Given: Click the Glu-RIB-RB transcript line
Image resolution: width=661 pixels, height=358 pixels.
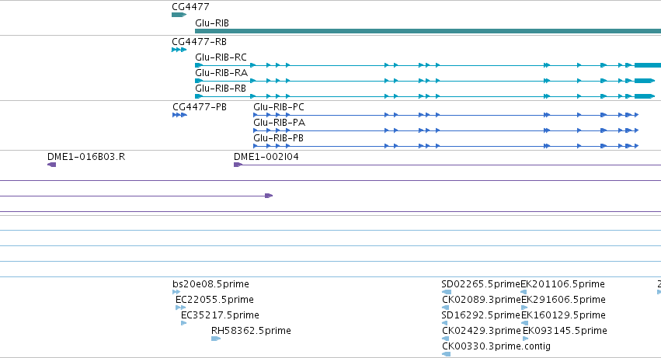Looking at the screenshot, I should 425,96.
